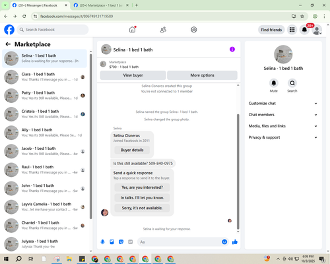Open the Menu grid icon
Viewport: 330px width, 264px height.
(x=292, y=30)
